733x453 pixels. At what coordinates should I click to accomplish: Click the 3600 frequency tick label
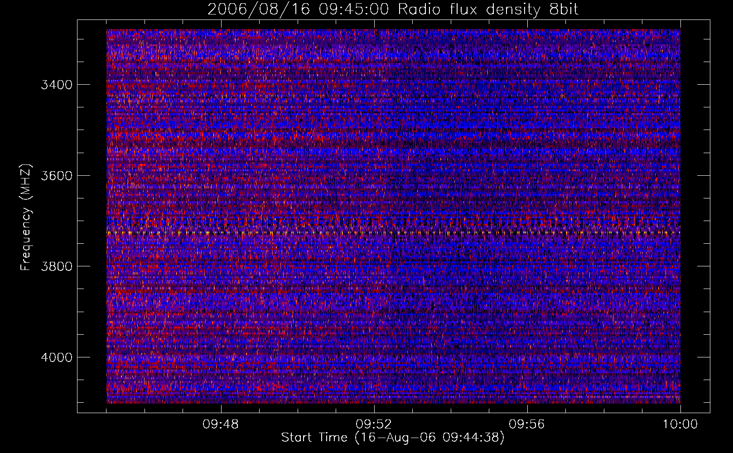coord(57,176)
